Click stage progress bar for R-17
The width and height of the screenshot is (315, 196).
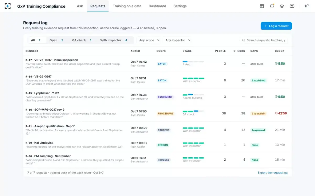pos(193,61)
